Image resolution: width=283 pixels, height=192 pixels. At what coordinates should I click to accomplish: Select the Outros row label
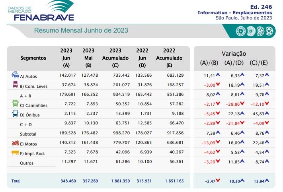point(27,163)
